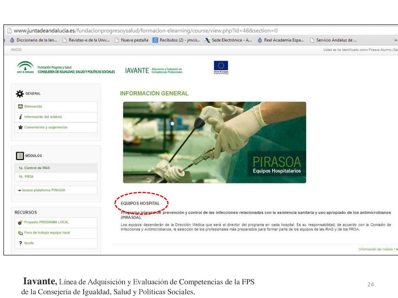This screenshot has width=398, height=298.
Task: Click the star icon beside Comentarios y sugerencias
Action: 20,127
